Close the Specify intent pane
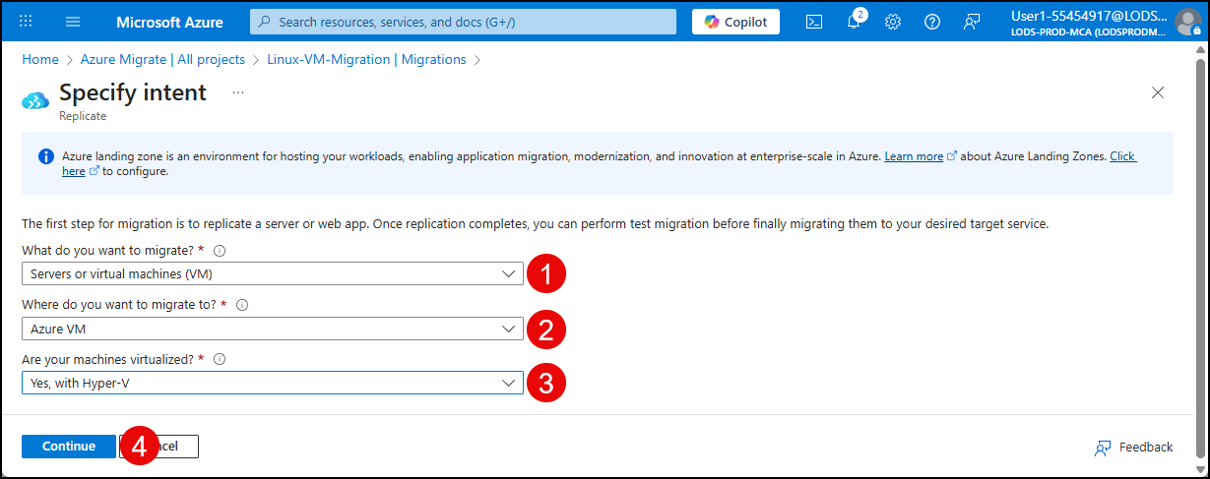Image resolution: width=1210 pixels, height=479 pixels. pyautogui.click(x=1158, y=92)
